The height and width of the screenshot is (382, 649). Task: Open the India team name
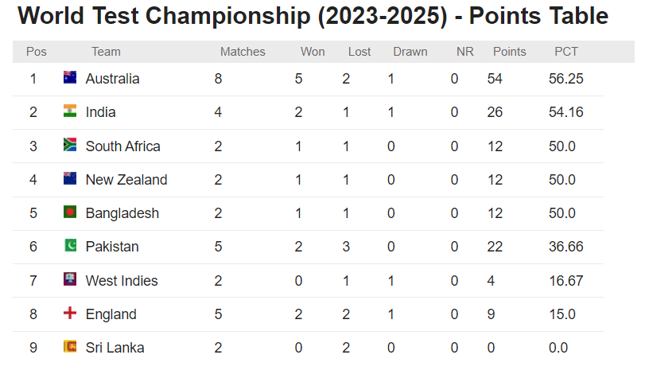(x=100, y=112)
